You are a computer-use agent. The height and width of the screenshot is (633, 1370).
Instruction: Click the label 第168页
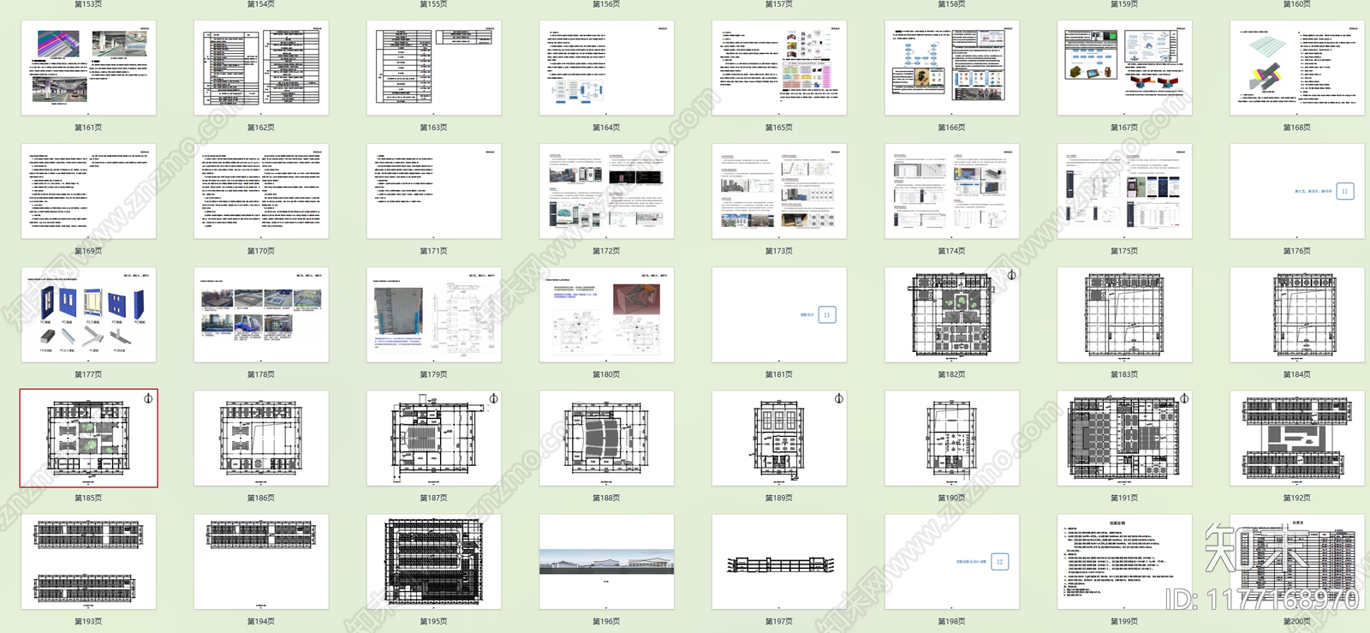pyautogui.click(x=1297, y=128)
